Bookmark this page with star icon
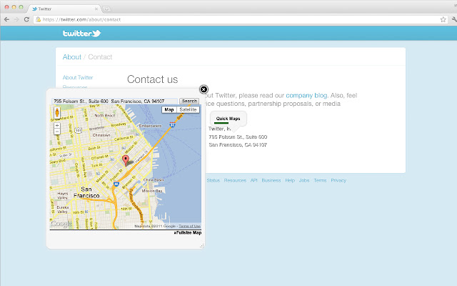Viewport: 457px width, 286px height. 443,19
